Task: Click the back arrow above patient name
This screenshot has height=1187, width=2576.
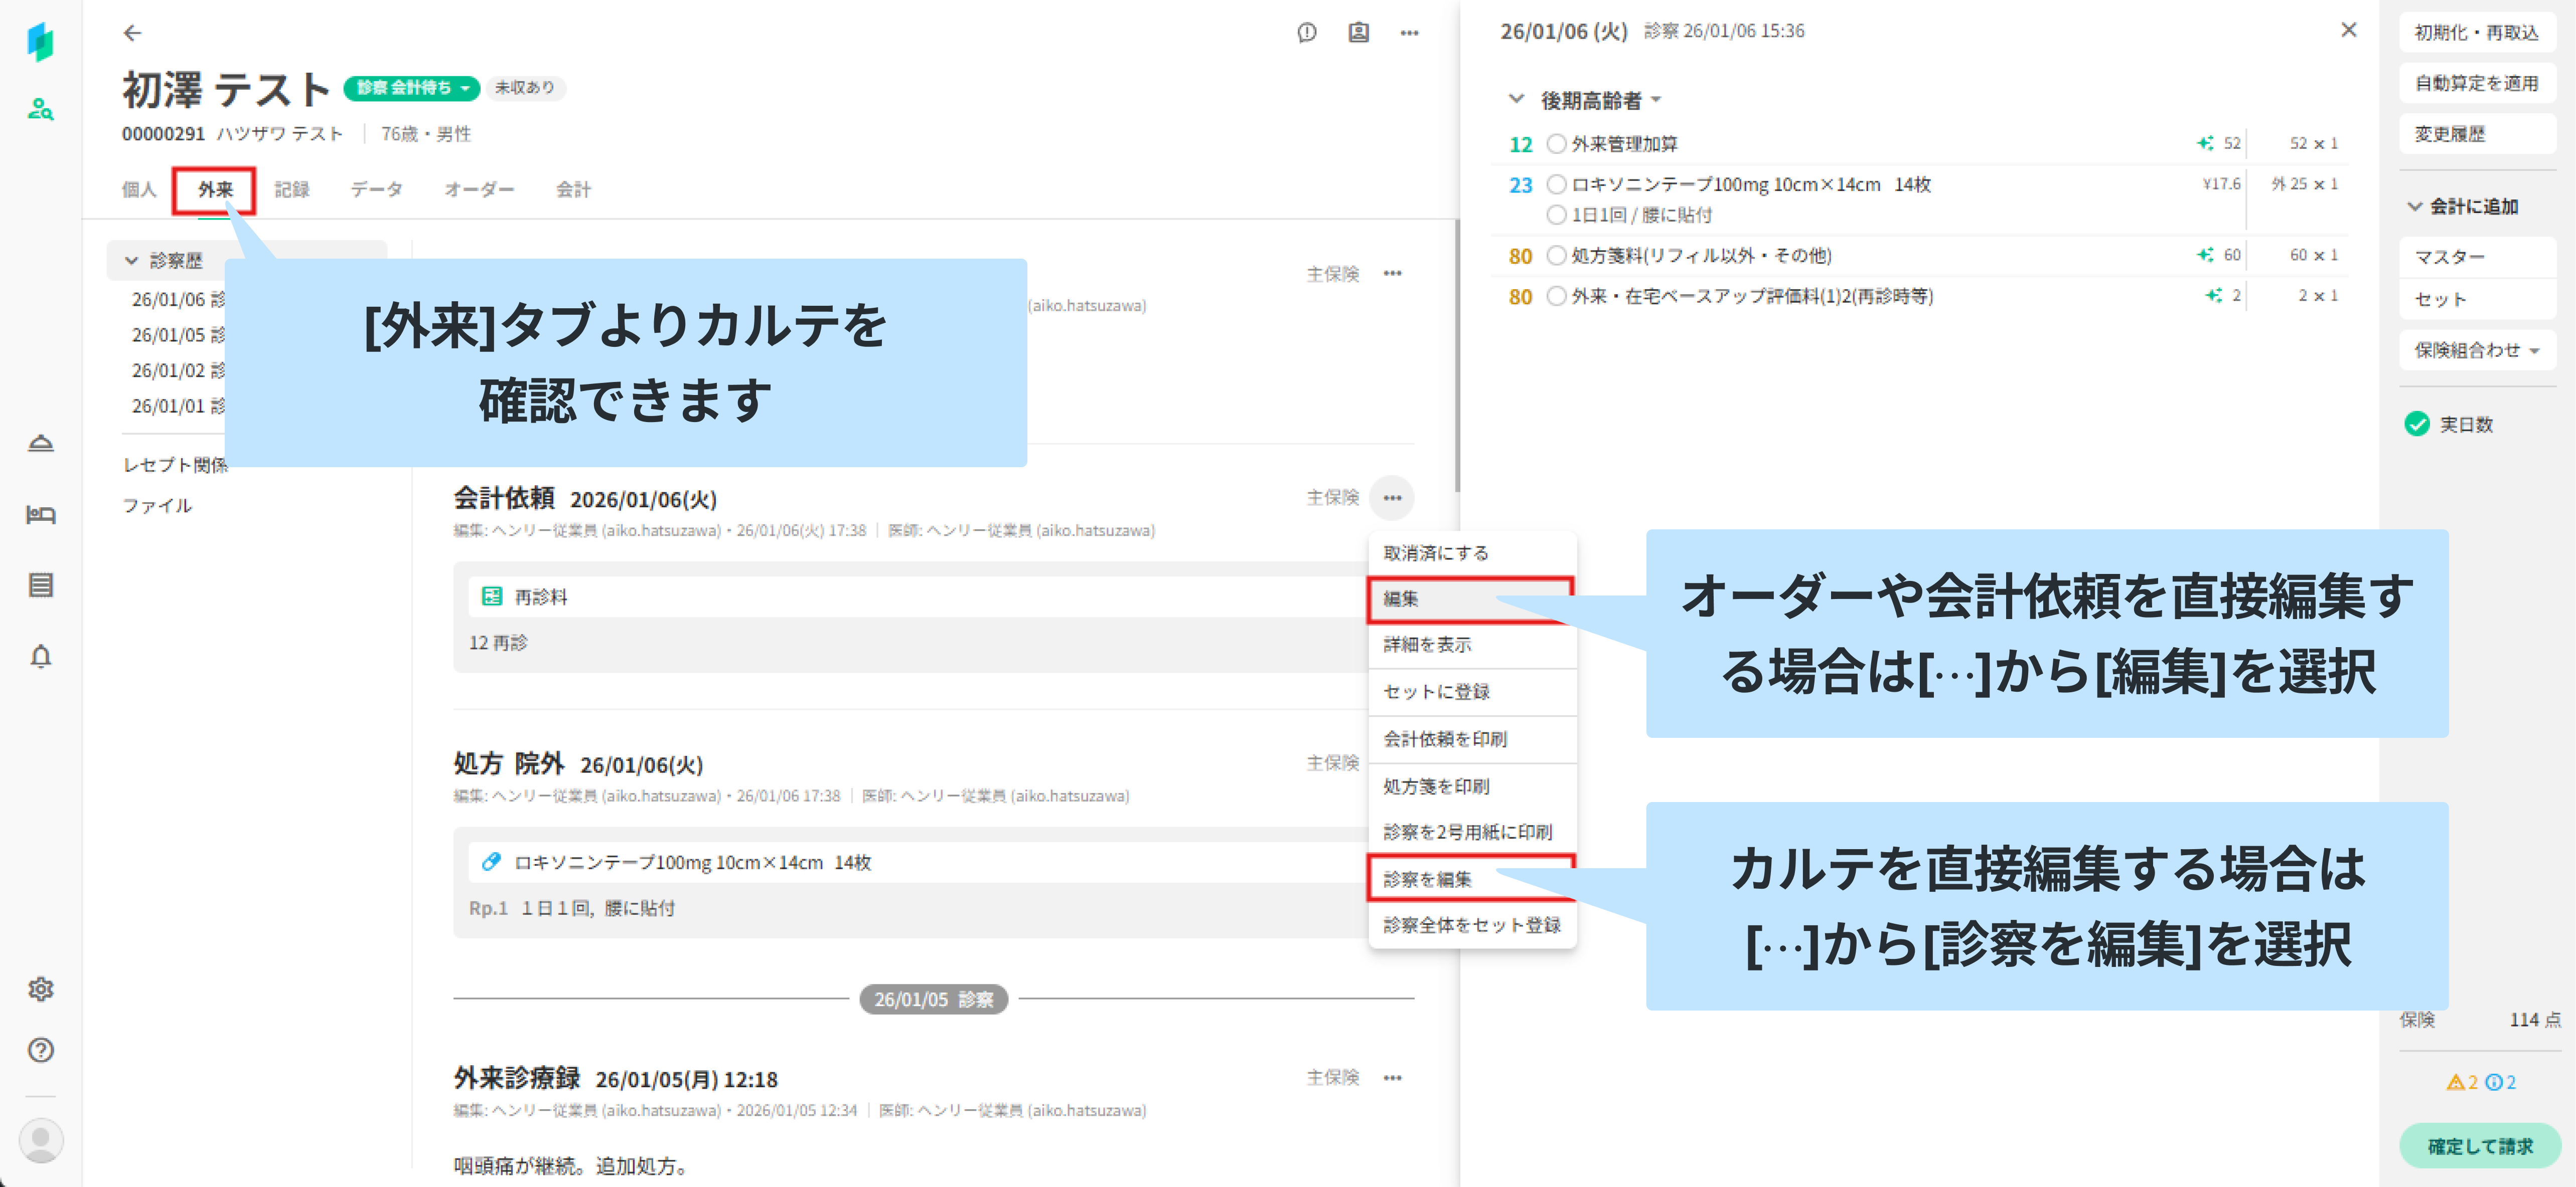Action: coord(132,33)
